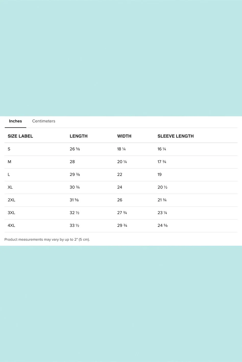Select the XL size row label

10,187
